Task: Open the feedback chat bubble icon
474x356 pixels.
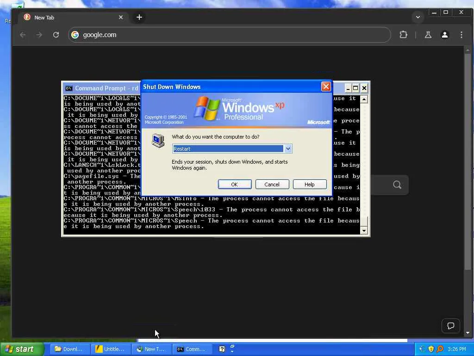Action: [x=451, y=326]
